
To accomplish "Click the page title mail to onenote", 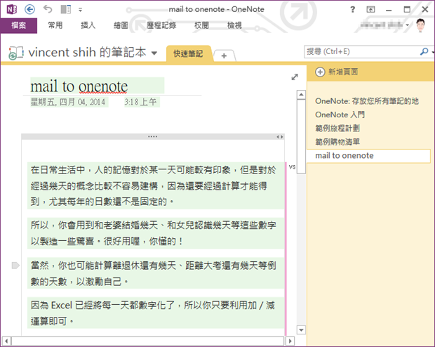I will (x=79, y=86).
